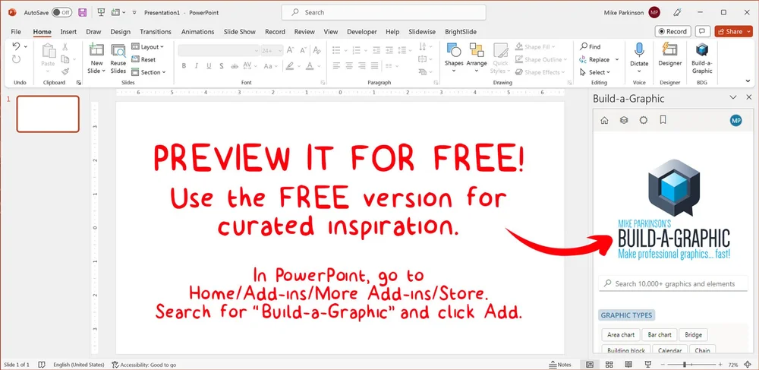Click the layers icon in Build-a-Graphic pane

click(x=624, y=120)
